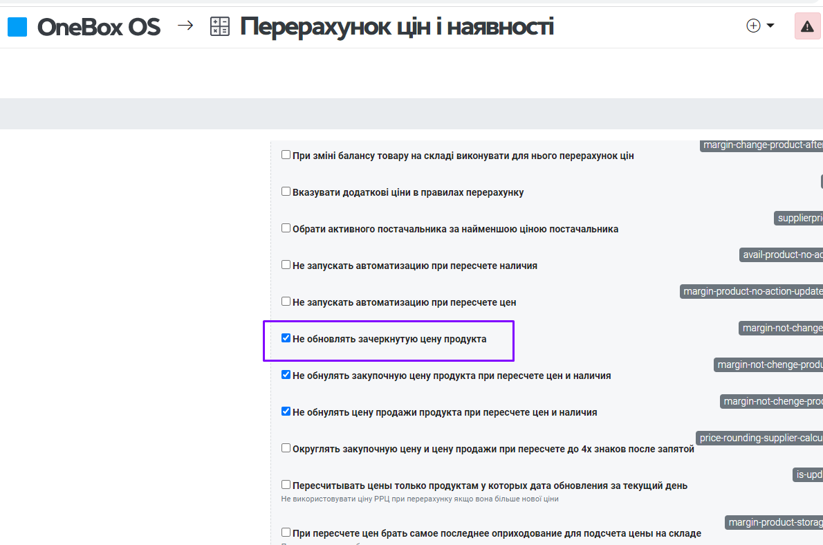Enable recalculation when product stock balance changes
The width and height of the screenshot is (823, 545).
click(x=286, y=155)
